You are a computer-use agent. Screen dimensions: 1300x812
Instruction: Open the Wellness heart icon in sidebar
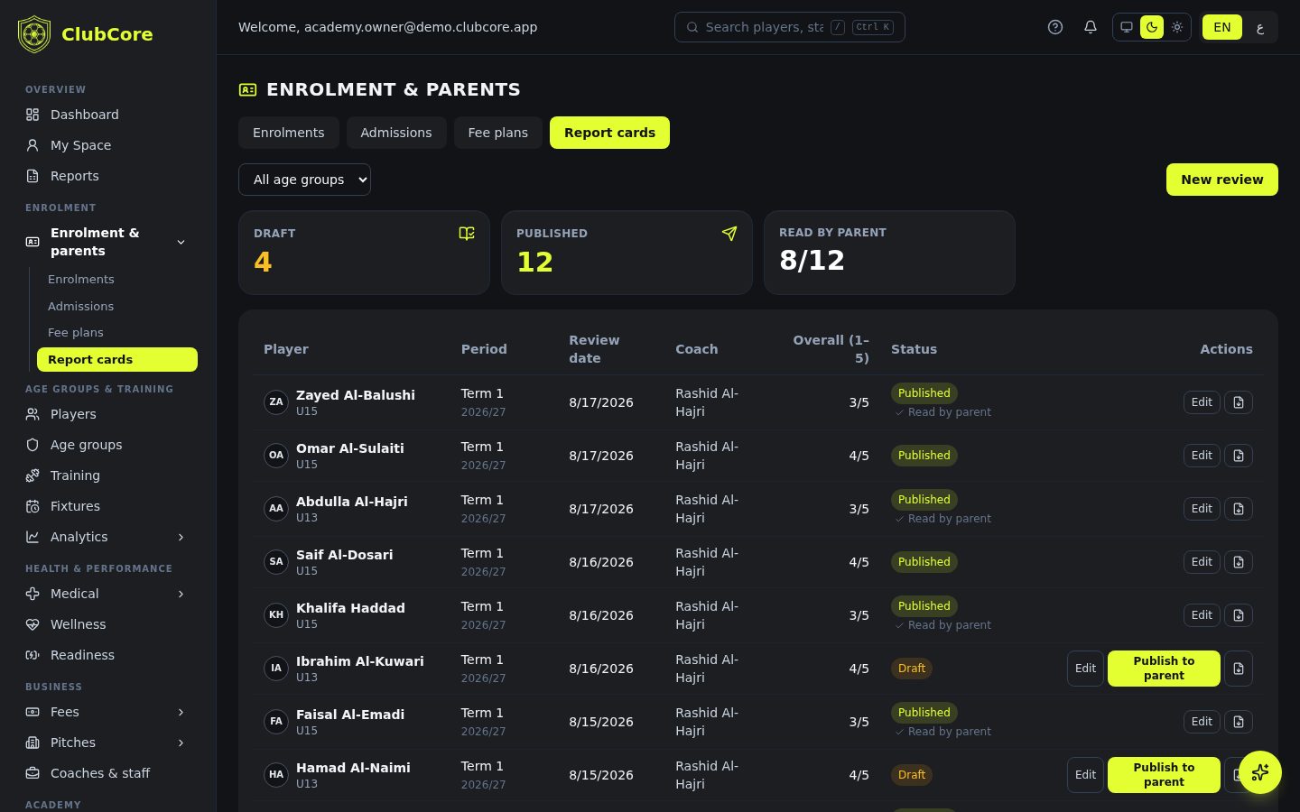32,624
